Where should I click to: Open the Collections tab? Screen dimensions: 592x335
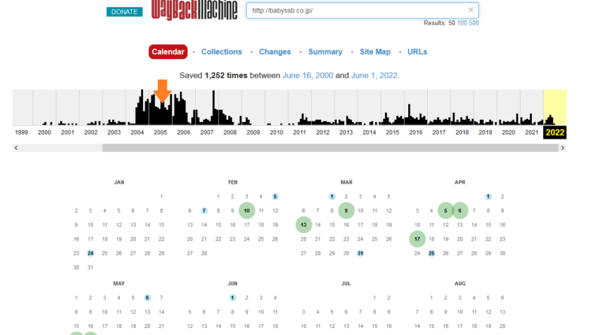point(221,52)
